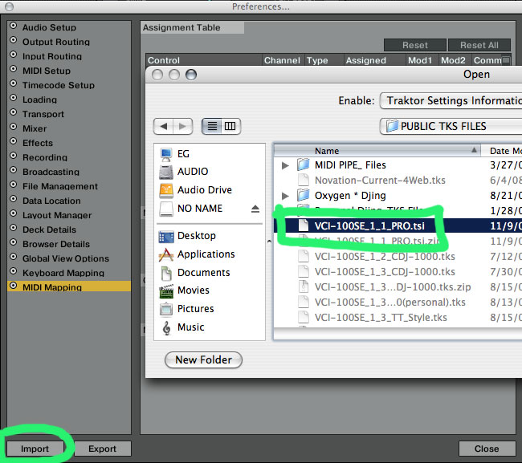Select the VCI-100SE_1_1_PRO.tsi file
The height and width of the screenshot is (463, 522).
[x=369, y=225]
